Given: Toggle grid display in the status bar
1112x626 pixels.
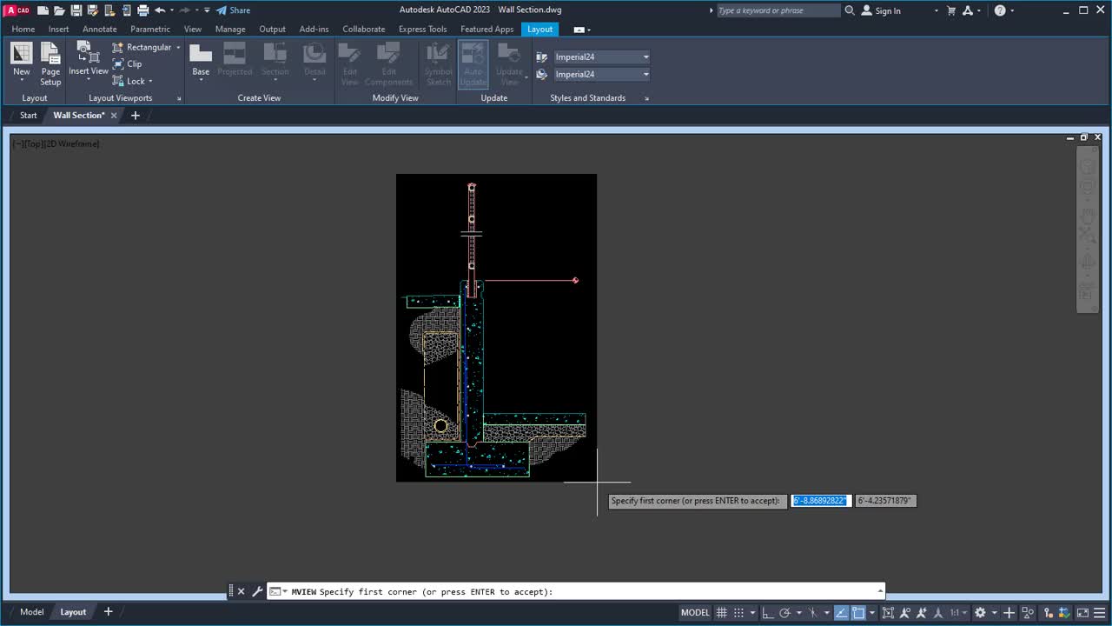Looking at the screenshot, I should point(721,612).
